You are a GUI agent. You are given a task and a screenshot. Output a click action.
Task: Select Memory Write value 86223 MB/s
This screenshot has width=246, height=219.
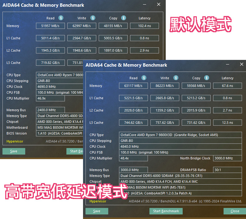point(165,86)
